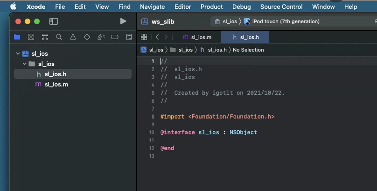This screenshot has height=191, width=377.
Task: Open the Find menu
Action: pyautogui.click(x=124, y=7)
